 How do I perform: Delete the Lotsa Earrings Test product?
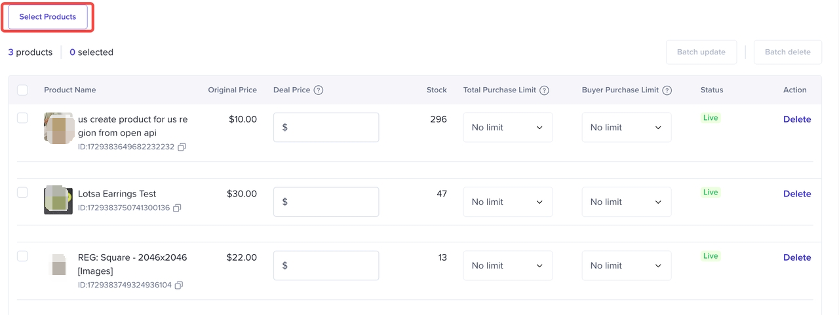point(797,194)
